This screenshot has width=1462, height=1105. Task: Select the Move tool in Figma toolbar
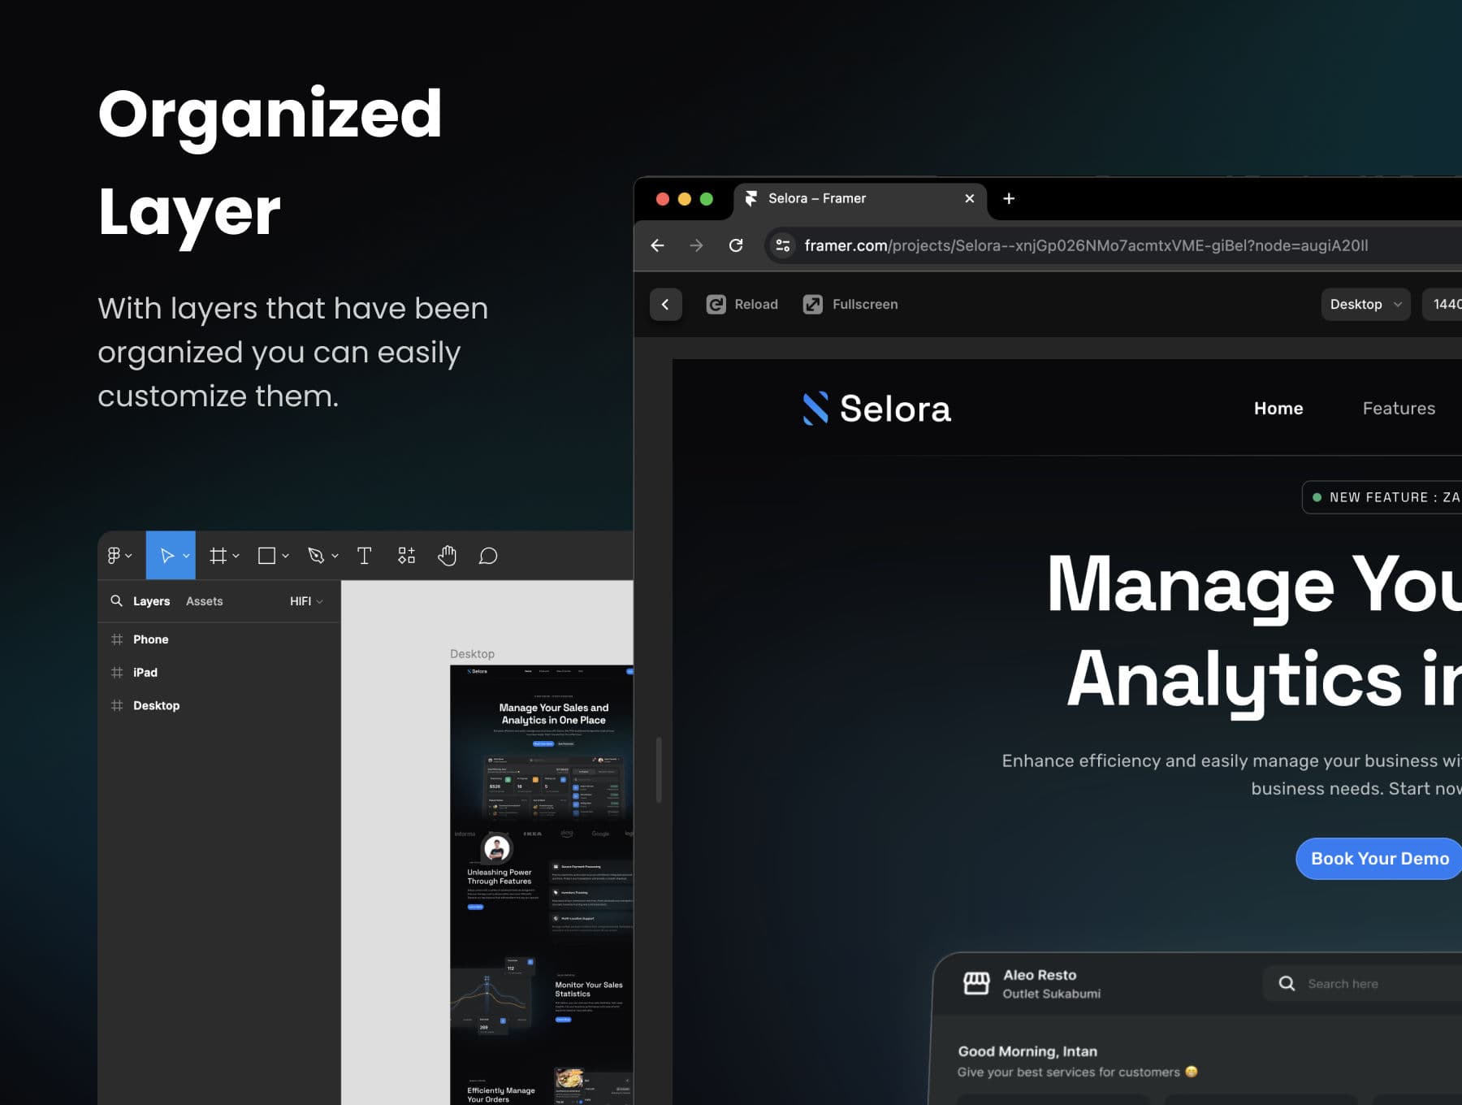pyautogui.click(x=167, y=556)
